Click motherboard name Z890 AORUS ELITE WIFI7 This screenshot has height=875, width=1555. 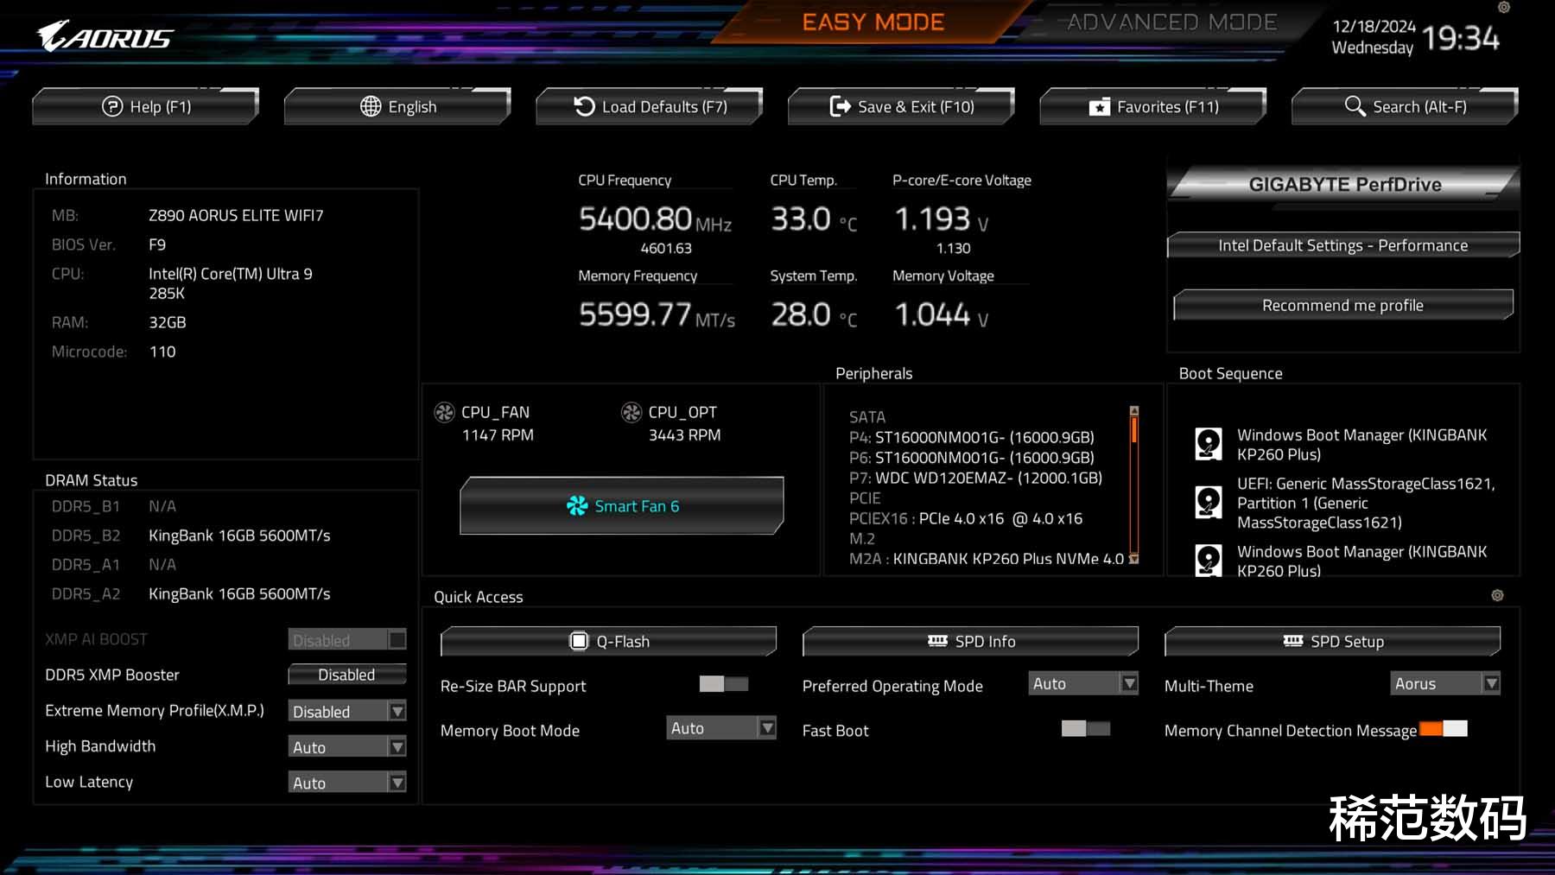236,215
